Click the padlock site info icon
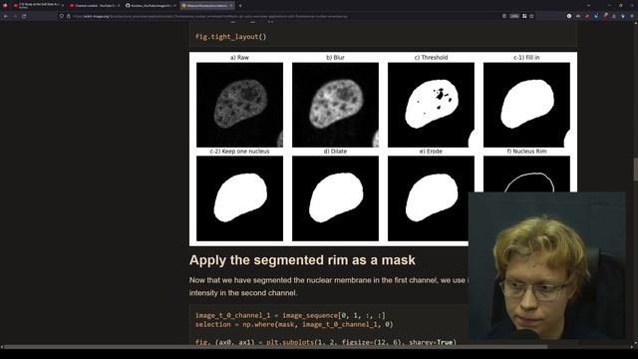The width and height of the screenshot is (638, 359). tap(69, 16)
